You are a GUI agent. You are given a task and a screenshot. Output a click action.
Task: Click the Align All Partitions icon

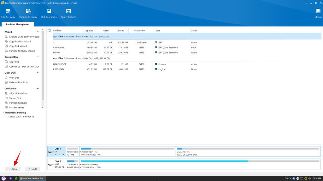6,93
